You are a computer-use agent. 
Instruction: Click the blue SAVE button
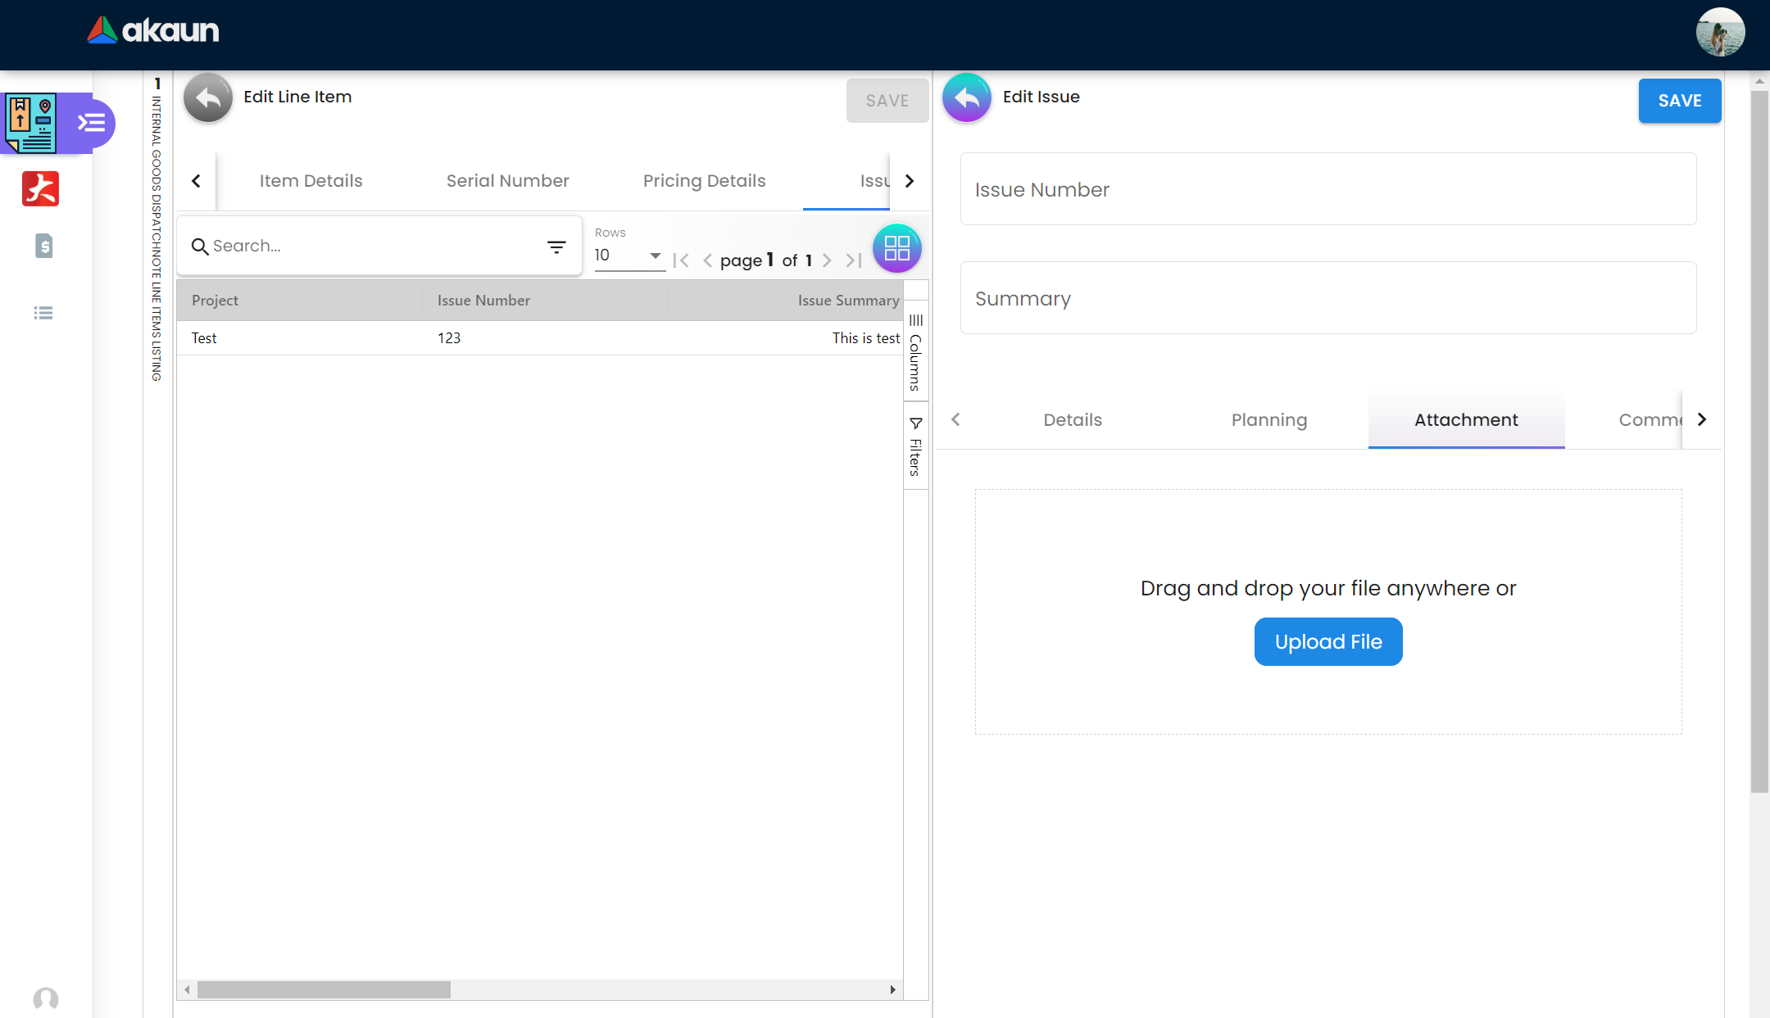point(1679,101)
